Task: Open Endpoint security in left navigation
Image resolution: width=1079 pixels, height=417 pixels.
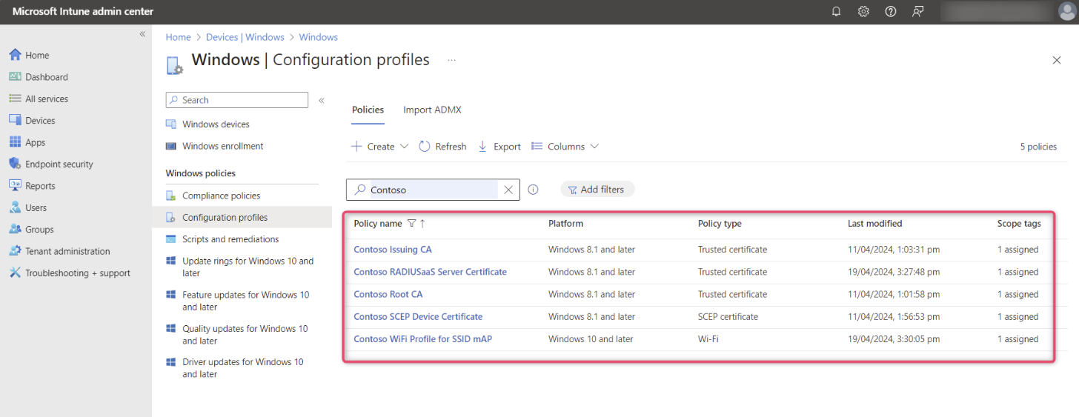Action: coord(59,164)
